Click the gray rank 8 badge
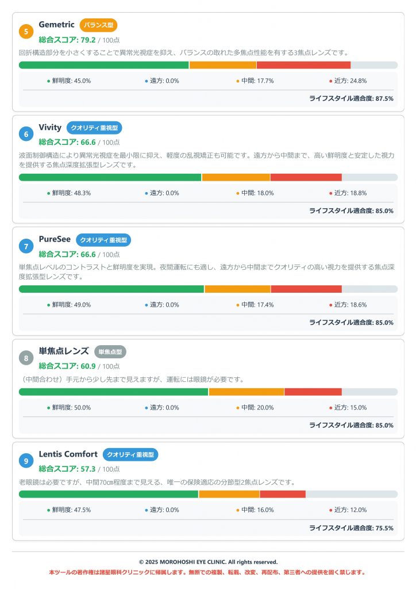This screenshot has width=416, height=589. coord(26,358)
